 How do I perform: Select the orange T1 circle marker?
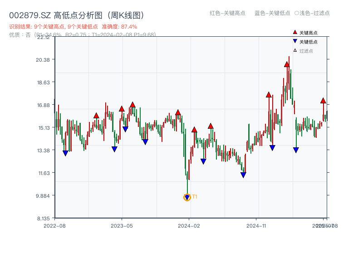click(187, 197)
